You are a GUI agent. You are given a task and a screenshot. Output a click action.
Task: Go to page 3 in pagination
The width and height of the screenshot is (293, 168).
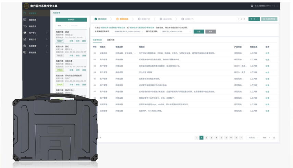click(x=211, y=137)
